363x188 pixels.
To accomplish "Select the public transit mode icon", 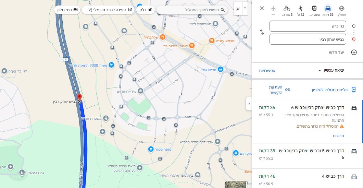I will pos(314,9).
